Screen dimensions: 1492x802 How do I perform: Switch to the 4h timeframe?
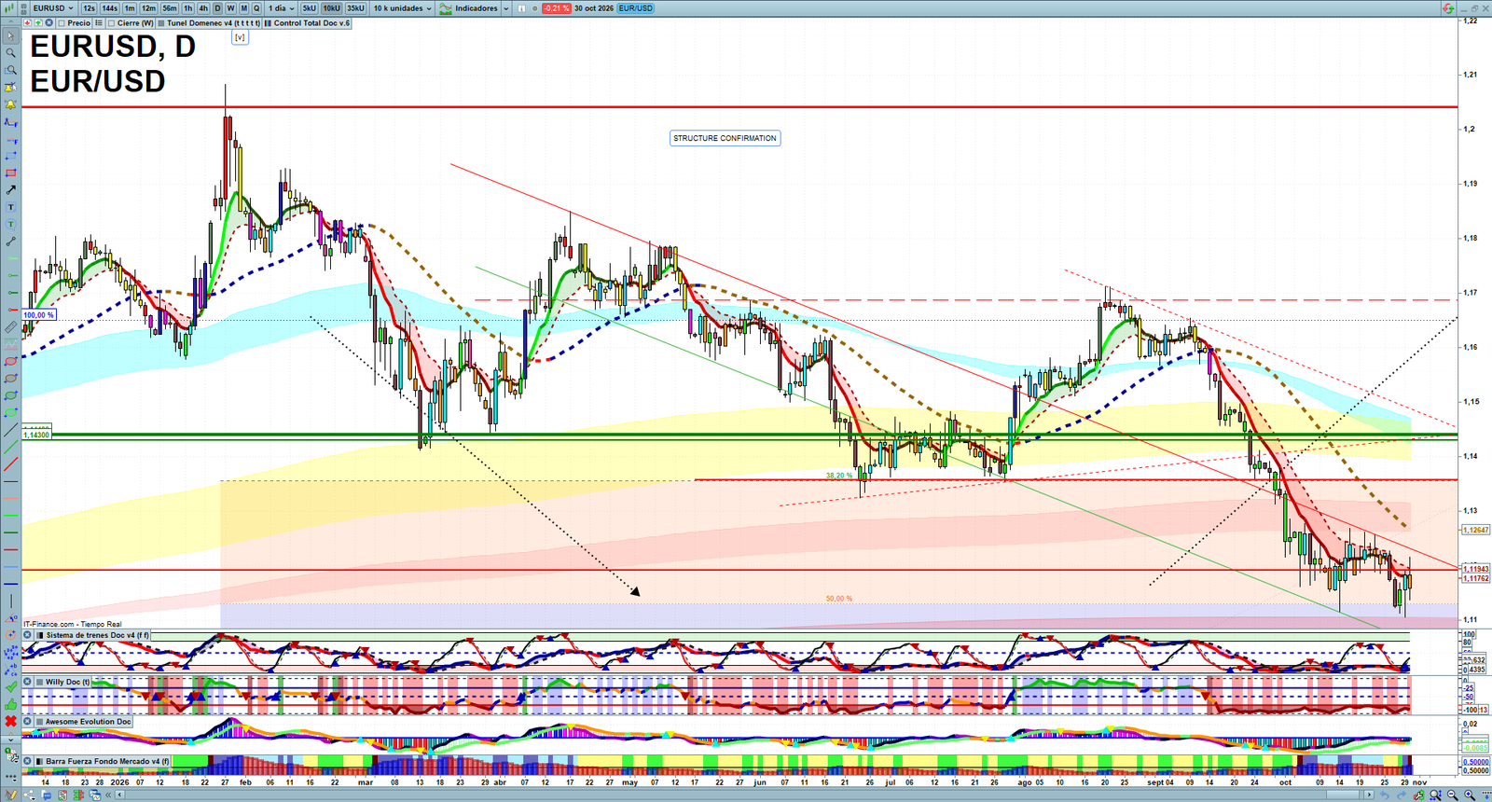click(x=203, y=8)
